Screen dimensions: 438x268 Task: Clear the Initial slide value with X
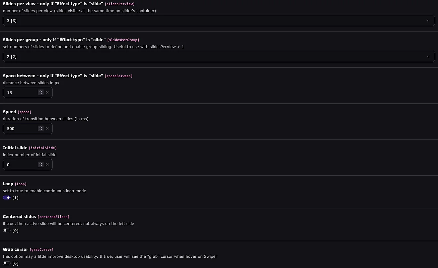pos(47,165)
